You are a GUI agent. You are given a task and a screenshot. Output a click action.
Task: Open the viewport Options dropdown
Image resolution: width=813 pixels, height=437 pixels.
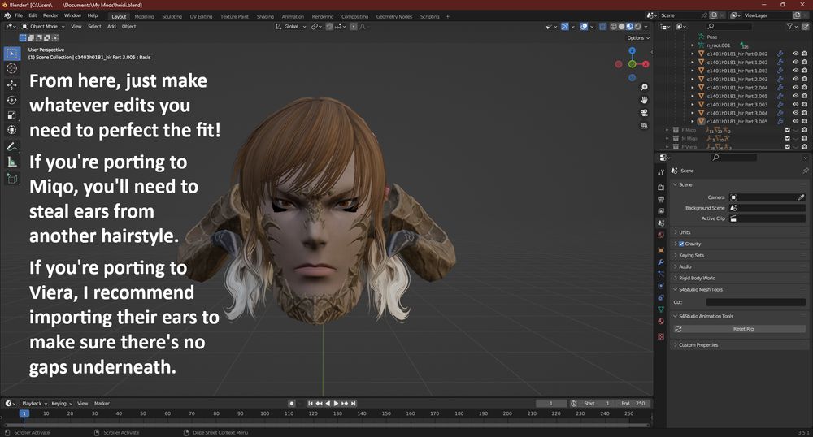(637, 38)
